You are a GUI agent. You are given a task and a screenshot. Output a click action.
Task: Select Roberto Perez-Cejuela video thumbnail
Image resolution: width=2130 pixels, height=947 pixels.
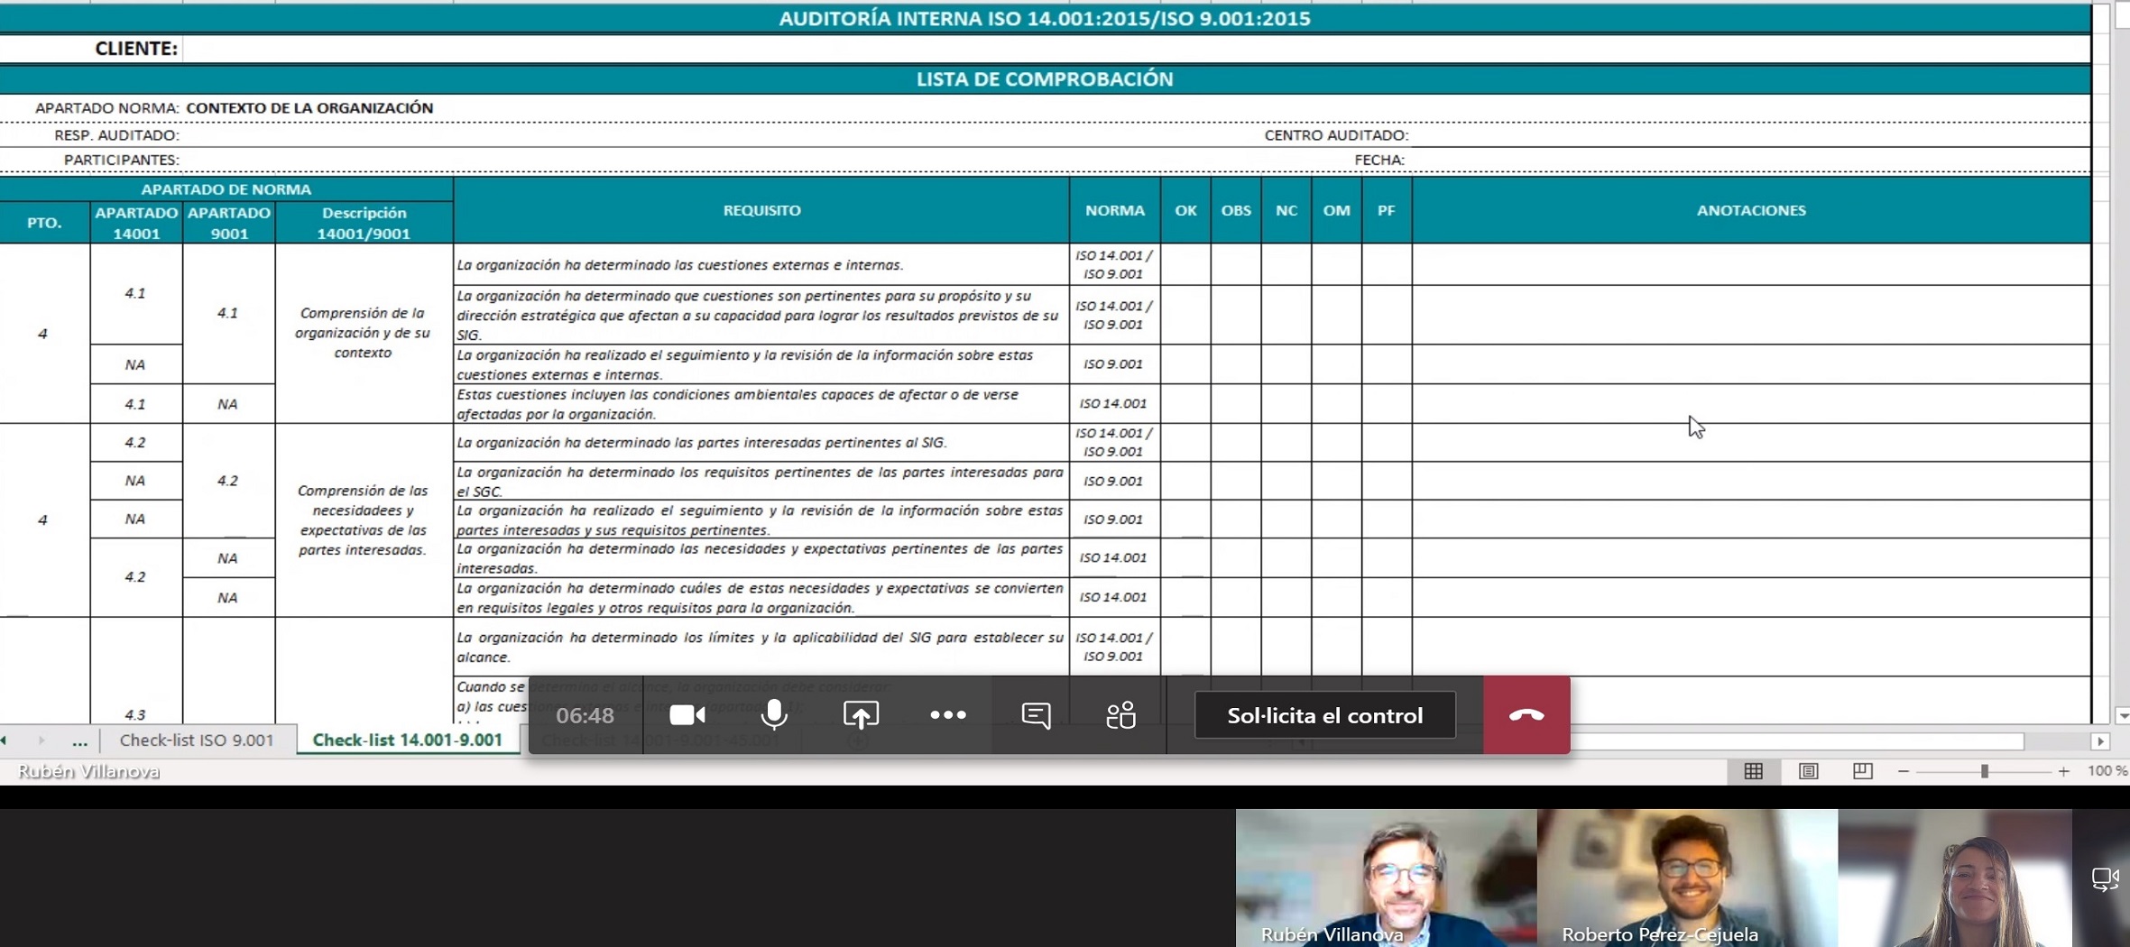click(x=1687, y=878)
